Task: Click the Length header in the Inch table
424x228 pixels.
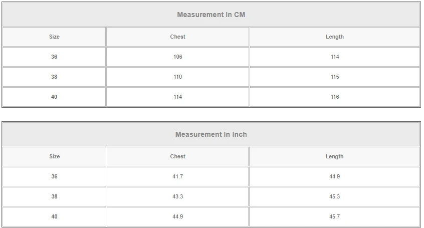Action: click(x=335, y=156)
